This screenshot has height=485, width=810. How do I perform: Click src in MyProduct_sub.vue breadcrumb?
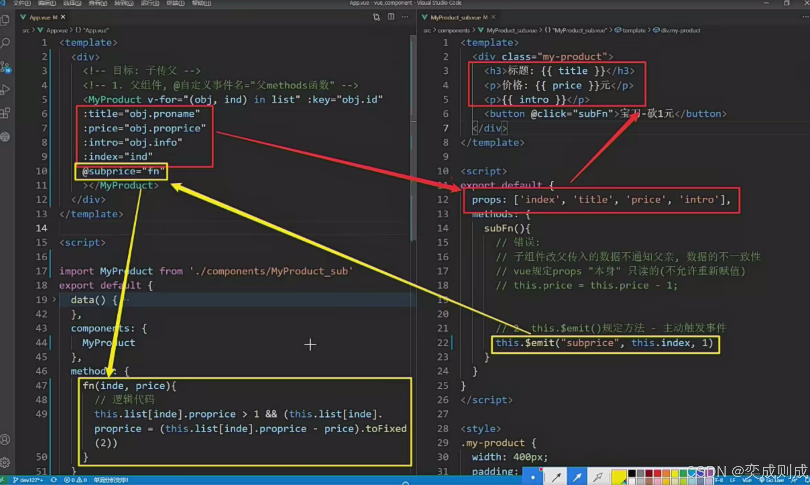[427, 31]
